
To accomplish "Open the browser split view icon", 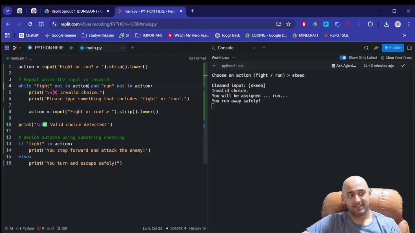I will coord(41,24).
